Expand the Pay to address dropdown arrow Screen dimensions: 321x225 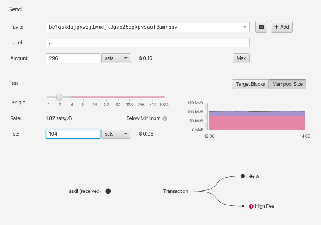[x=245, y=27]
